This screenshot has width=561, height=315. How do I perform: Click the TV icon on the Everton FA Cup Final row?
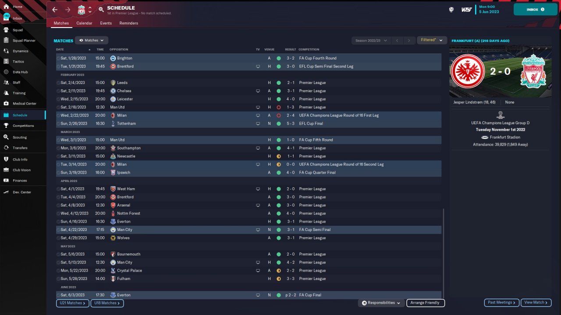258,295
